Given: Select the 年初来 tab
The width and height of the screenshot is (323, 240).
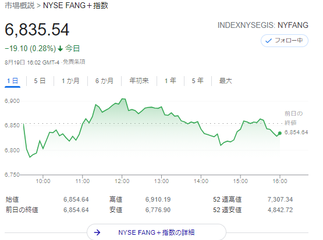Looking at the screenshot, I should pyautogui.click(x=139, y=81).
